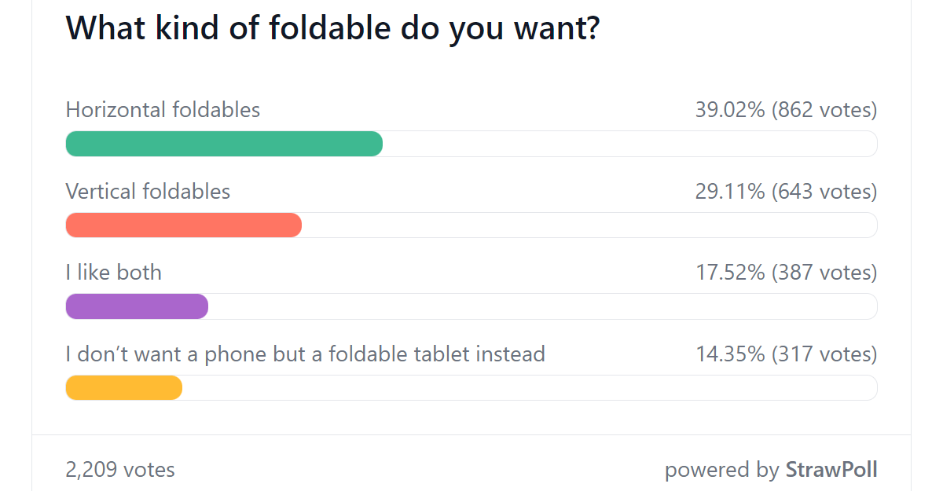
Task: Click empty track of I like both bar
Action: coord(543,306)
